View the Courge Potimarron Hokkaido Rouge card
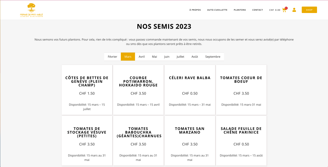 pos(138,81)
